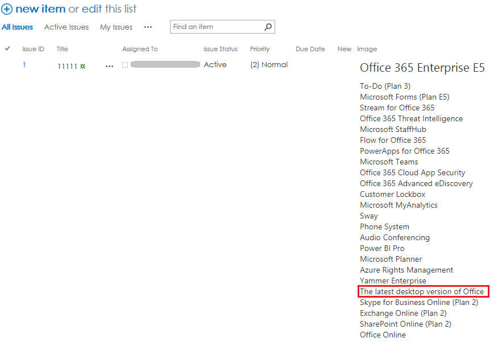Click Azure Rights Management entry
The width and height of the screenshot is (498, 342).
(406, 270)
